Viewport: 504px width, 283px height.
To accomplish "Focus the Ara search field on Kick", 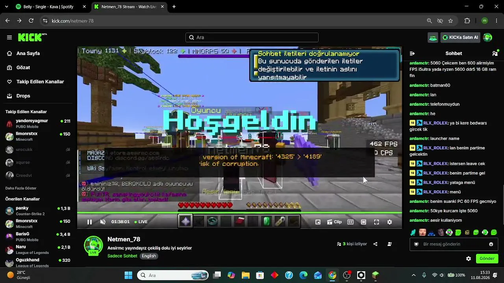I will 252,37.
